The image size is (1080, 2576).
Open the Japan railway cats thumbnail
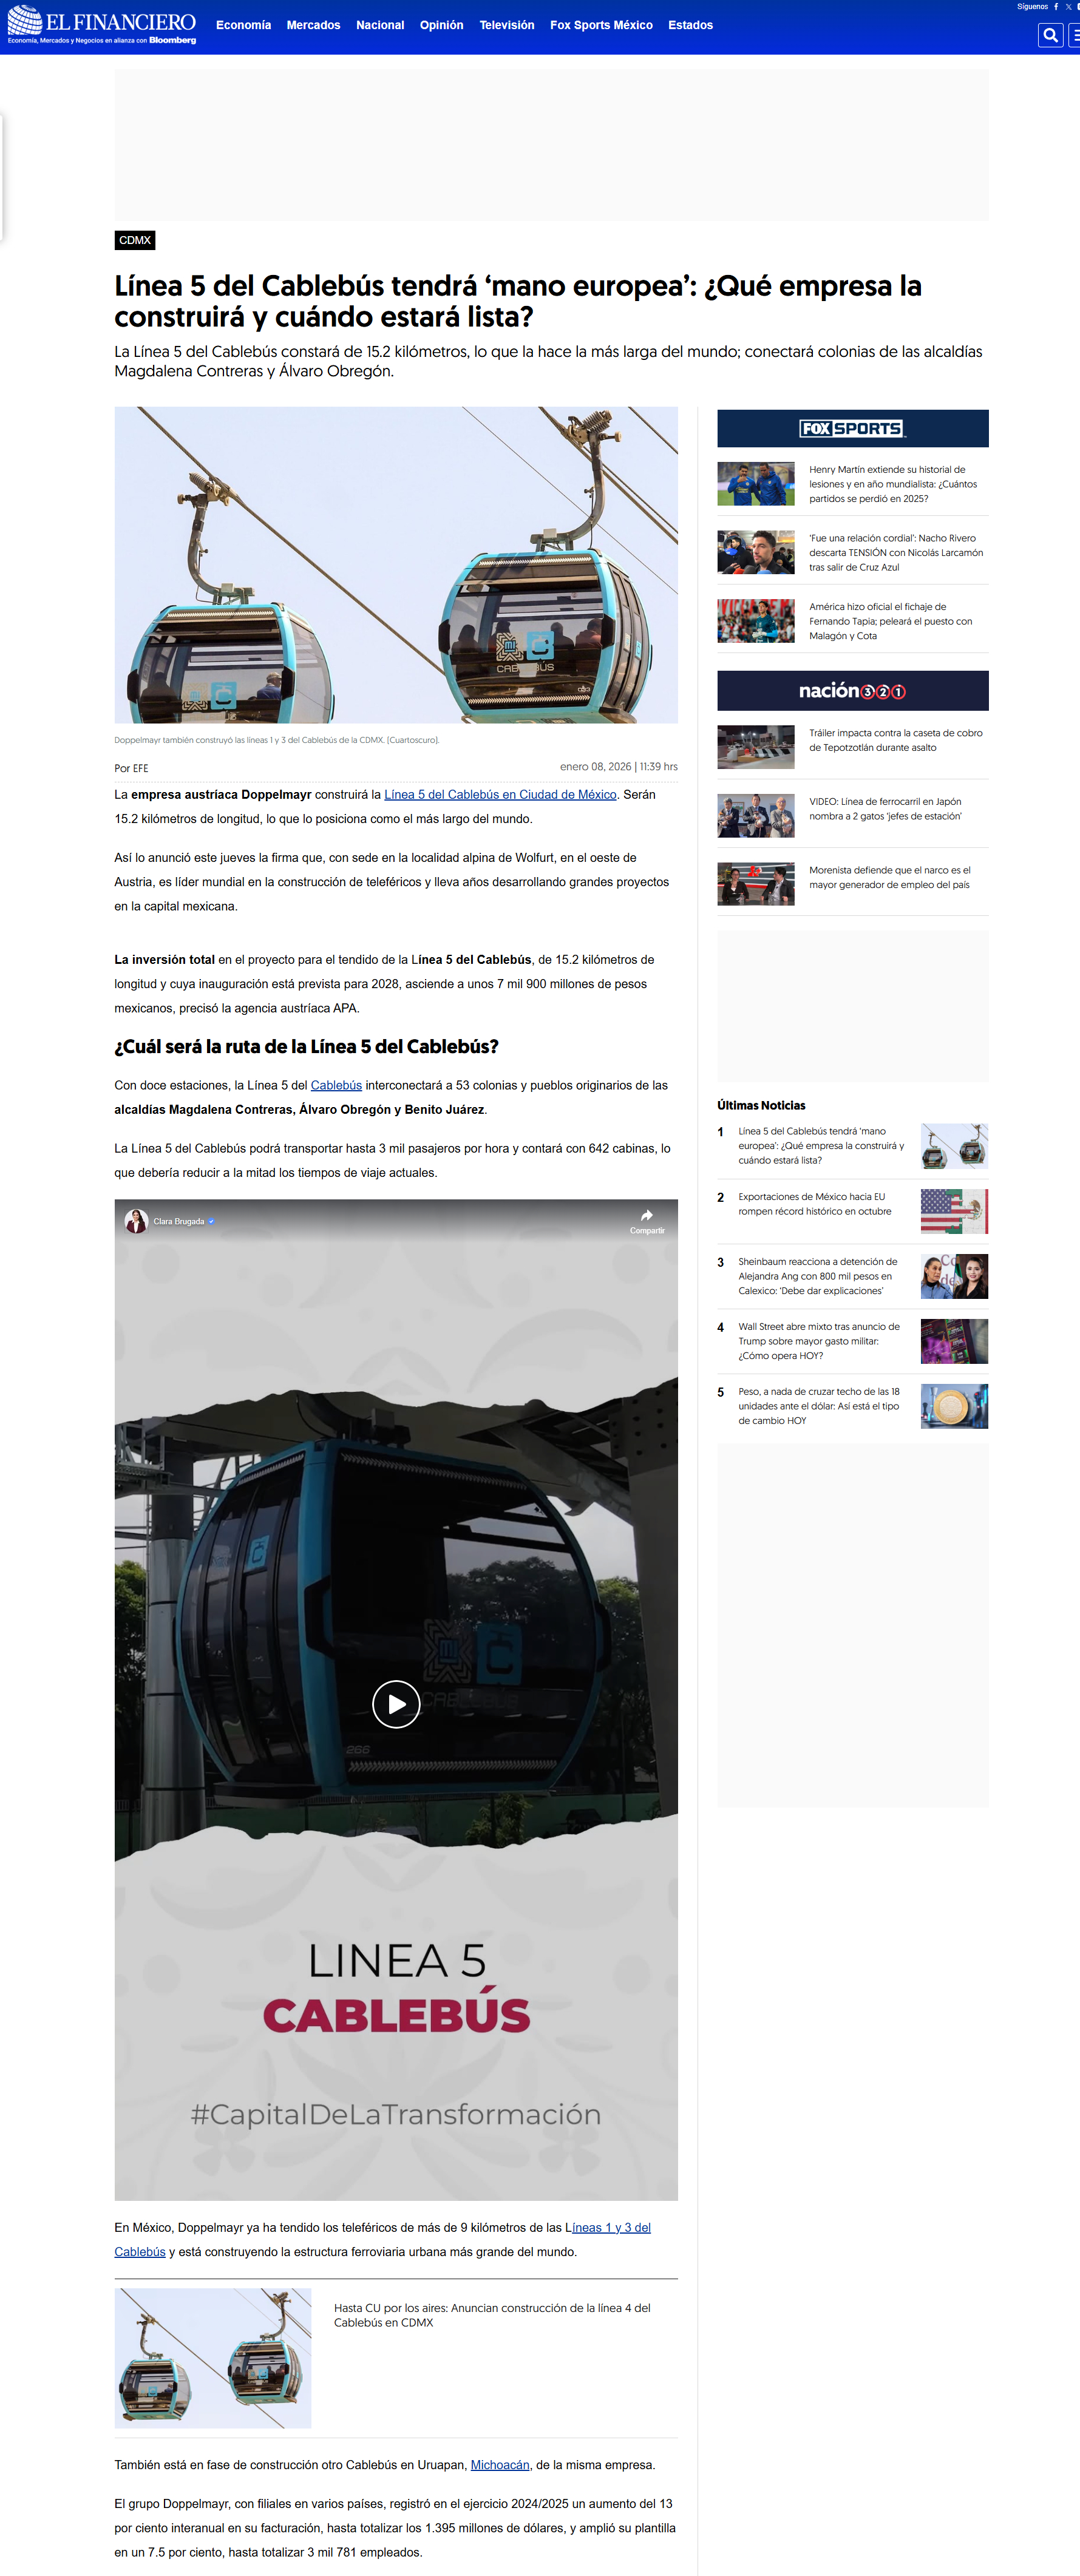pos(756,815)
